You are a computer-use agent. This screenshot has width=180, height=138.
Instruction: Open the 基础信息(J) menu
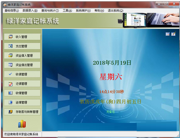(x=12, y=11)
